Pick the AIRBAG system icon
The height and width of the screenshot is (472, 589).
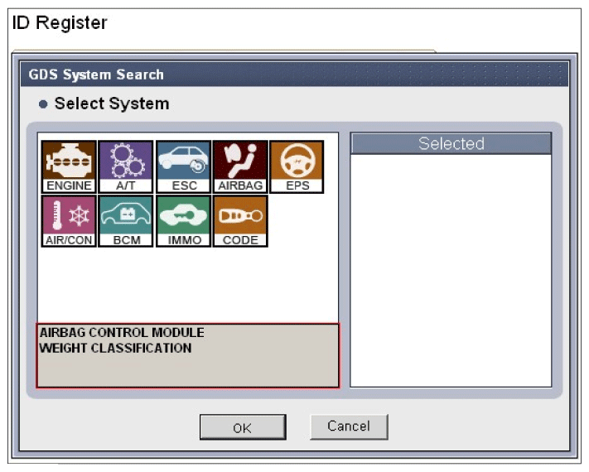point(240,166)
